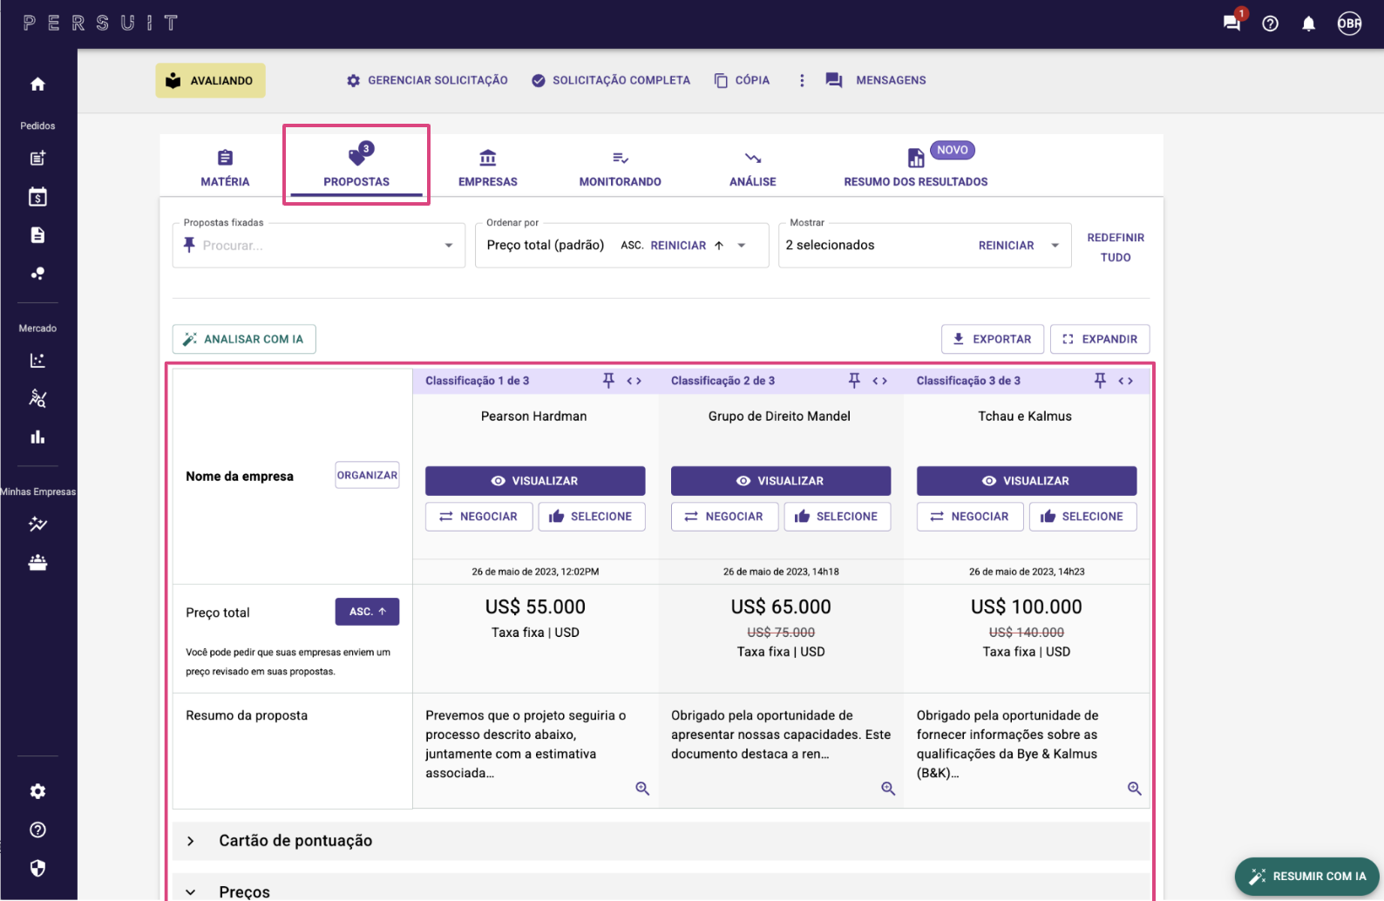Click the top bar help icon
The height and width of the screenshot is (901, 1384).
coord(1271,24)
